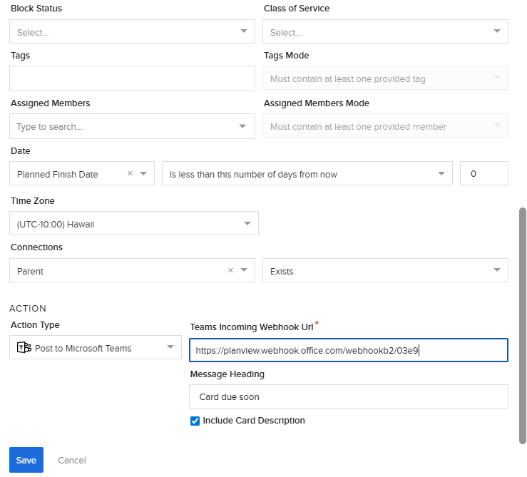The height and width of the screenshot is (477, 527).
Task: Save the automation settings
Action: [x=26, y=460]
